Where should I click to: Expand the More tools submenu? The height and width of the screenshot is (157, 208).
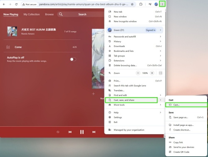click(135, 105)
